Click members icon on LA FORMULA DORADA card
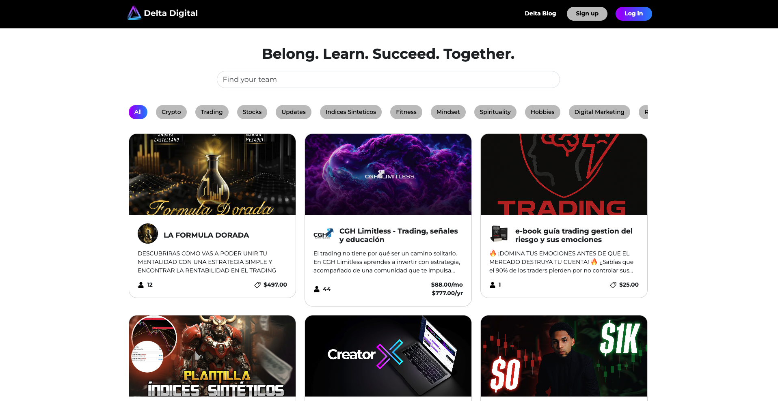This screenshot has height=401, width=778. pos(141,285)
